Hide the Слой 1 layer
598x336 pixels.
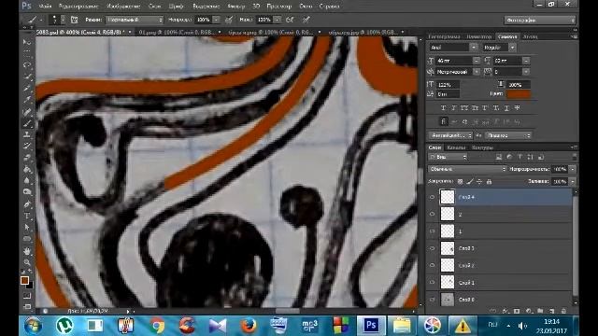click(432, 283)
